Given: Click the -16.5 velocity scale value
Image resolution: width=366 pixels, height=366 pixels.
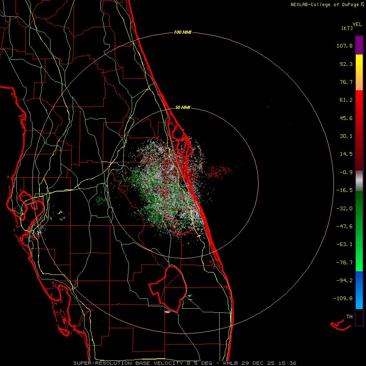Looking at the screenshot, I should (x=344, y=190).
